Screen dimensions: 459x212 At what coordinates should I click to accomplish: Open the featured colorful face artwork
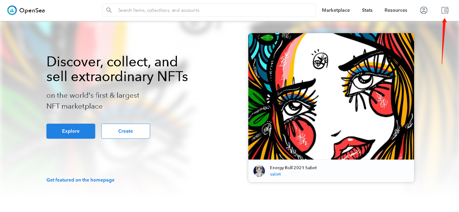pyautogui.click(x=331, y=97)
